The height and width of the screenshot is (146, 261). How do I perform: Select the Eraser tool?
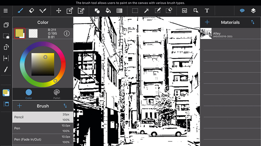(x=31, y=10)
